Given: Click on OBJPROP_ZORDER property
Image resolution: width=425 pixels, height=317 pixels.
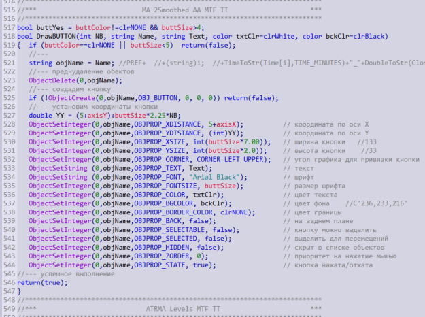Looking at the screenshot, I should click(162, 256).
